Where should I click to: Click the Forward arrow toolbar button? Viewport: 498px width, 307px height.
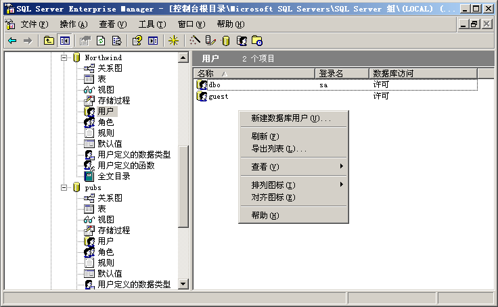(x=28, y=41)
